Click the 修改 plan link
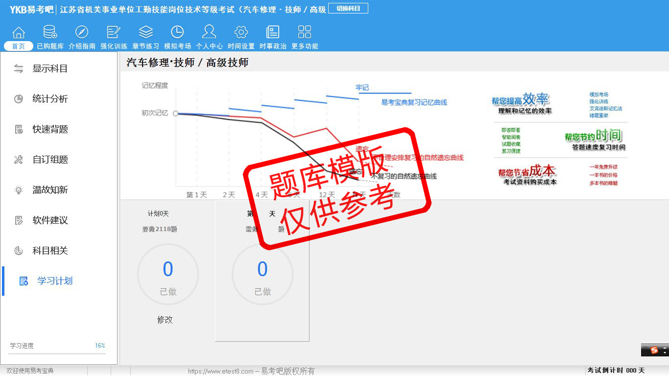This screenshot has width=669, height=376. 165,320
